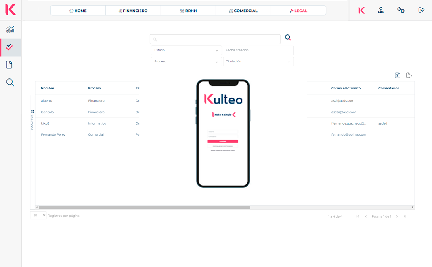This screenshot has width=432, height=267.
Task: Click the asdsa@asd.com email cell
Action: tap(344, 112)
